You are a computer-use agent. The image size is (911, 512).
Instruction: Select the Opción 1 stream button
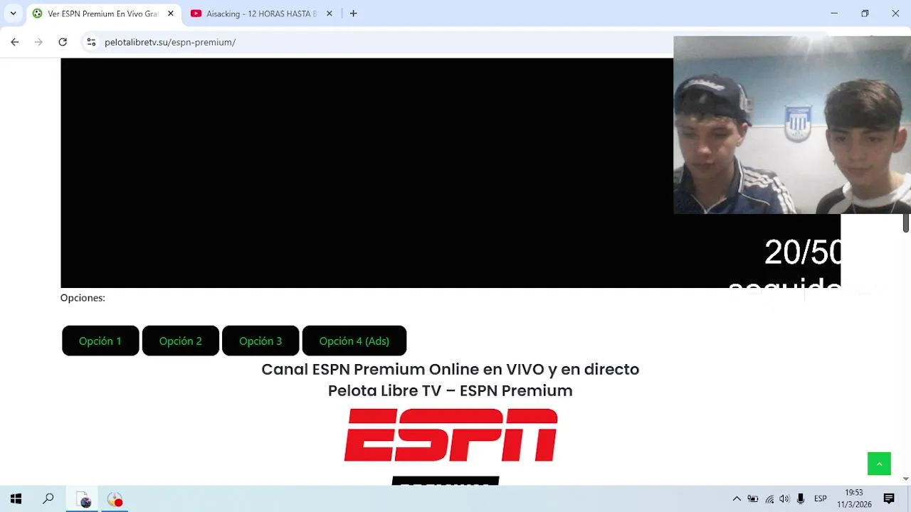pyautogui.click(x=100, y=341)
